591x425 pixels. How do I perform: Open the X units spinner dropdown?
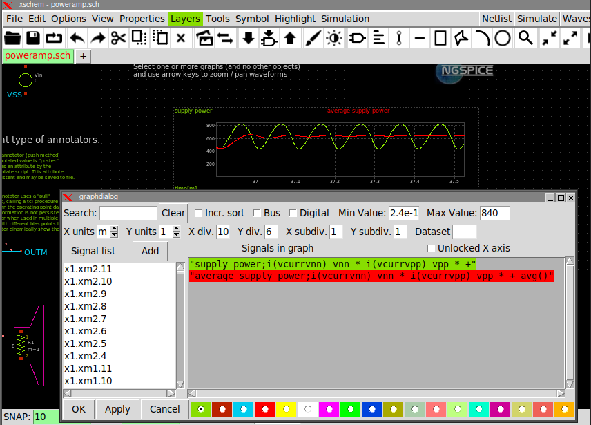113,232
